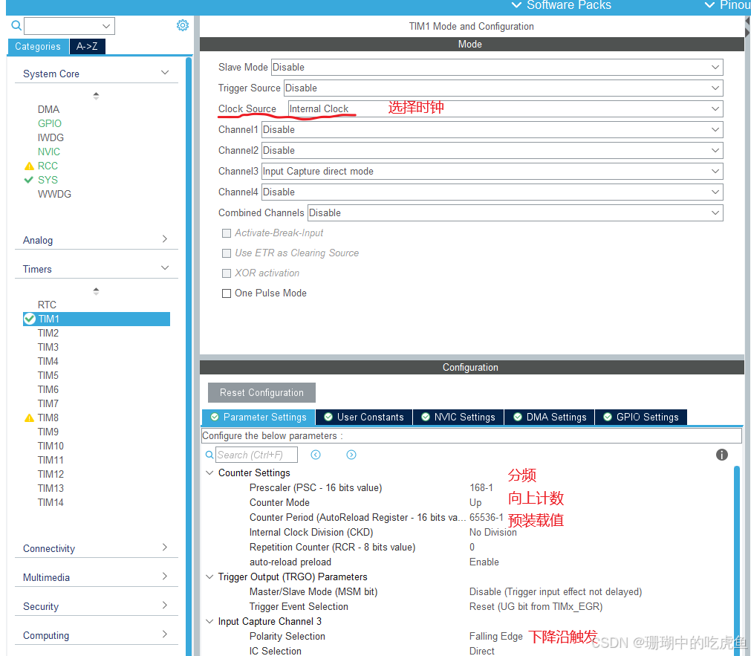Screen dimensions: 751x656
Task: Open Channel3 Input Capture dropdown
Action: tap(492, 172)
